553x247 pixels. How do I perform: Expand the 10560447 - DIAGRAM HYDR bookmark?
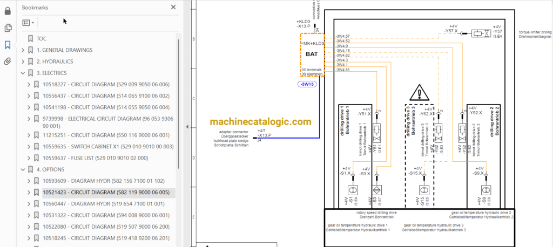(x=29, y=204)
